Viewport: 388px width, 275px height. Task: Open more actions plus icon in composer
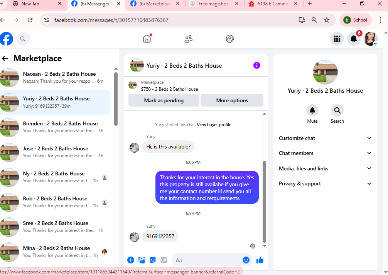tap(131, 260)
